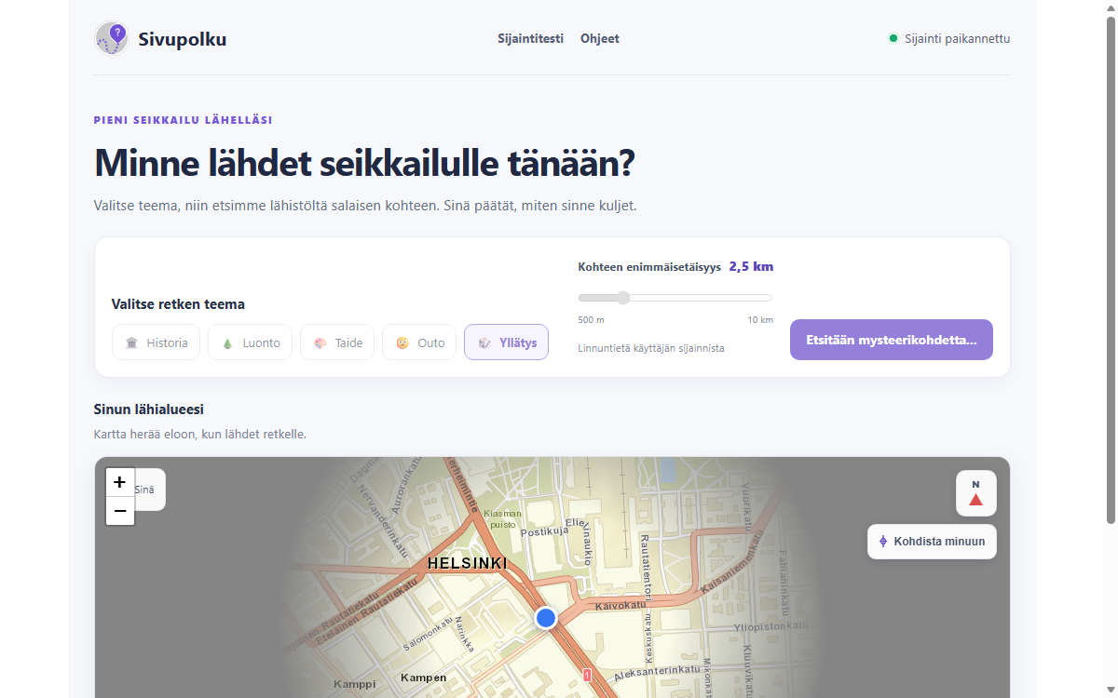Click the green Sijainti paikannettu status

(x=949, y=39)
